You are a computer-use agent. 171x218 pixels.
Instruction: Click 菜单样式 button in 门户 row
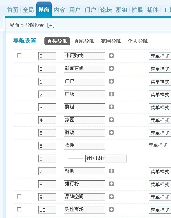click(160, 82)
